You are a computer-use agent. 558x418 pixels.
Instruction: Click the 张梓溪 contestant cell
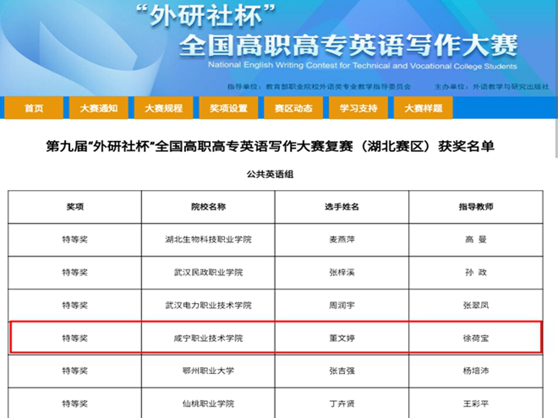pyautogui.click(x=342, y=273)
